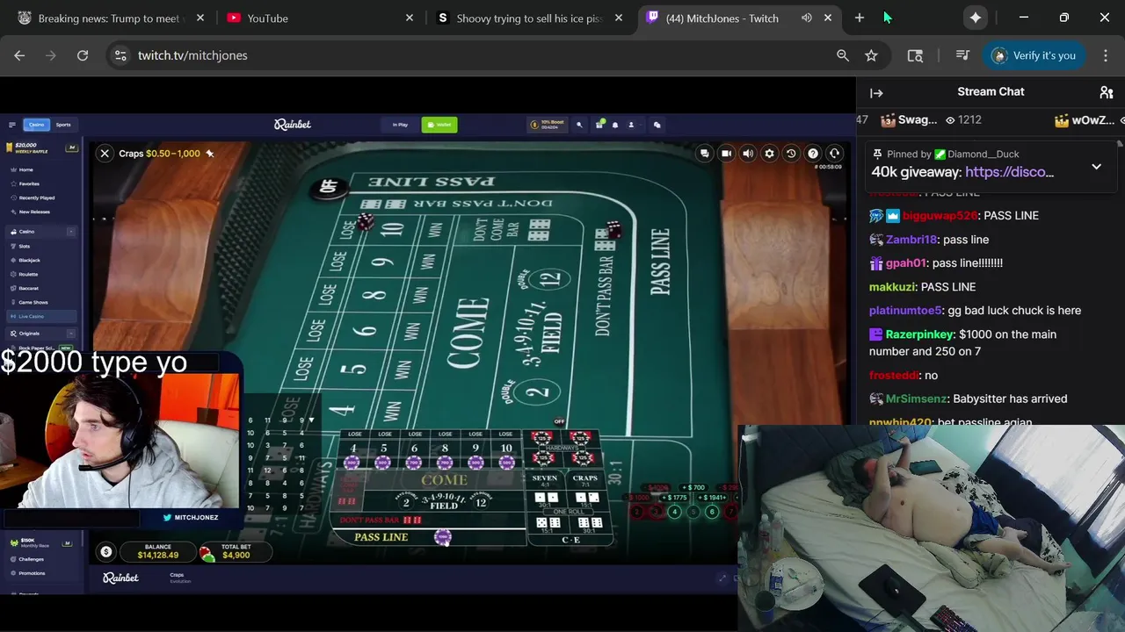Open the rewards gift icon

click(599, 125)
